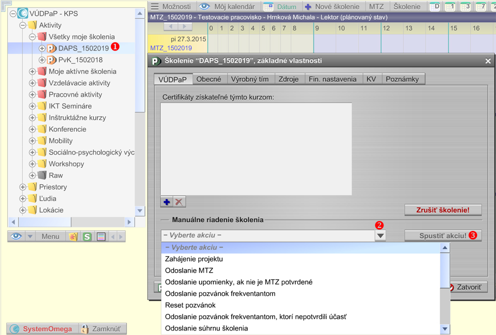The width and height of the screenshot is (496, 335).
Task: Switch to the Výrobný tím tab
Action: (x=249, y=79)
